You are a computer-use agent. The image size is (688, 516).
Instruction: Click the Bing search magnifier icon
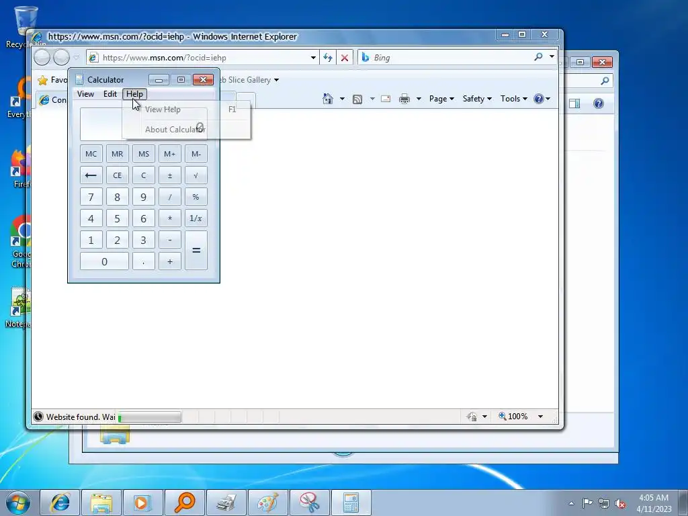(538, 57)
